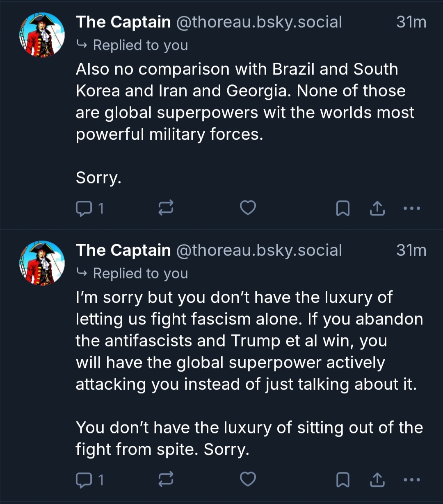Screen dimensions: 443x504
Task: Open The Captain's avatar on second post
Action: (x=42, y=263)
